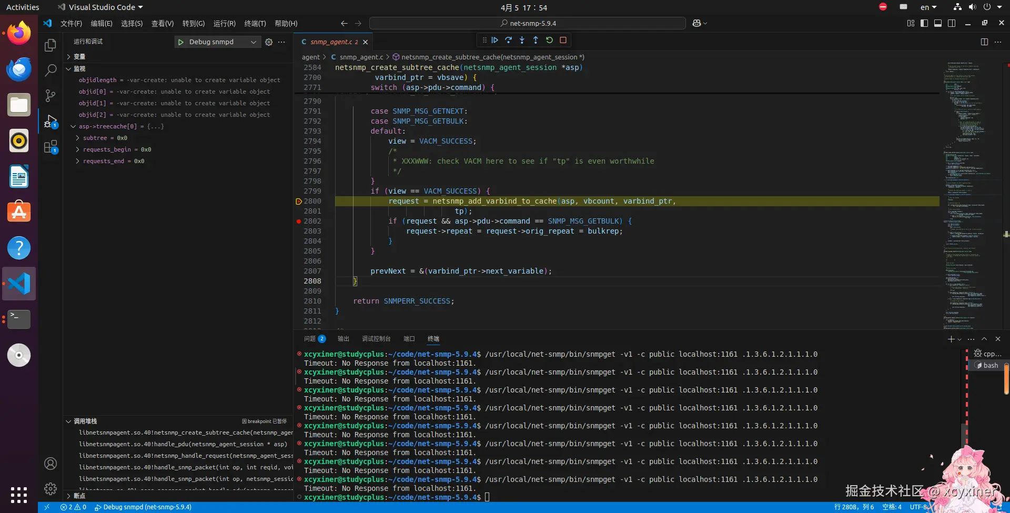Select handle_pdu frame in call stack

pos(183,444)
